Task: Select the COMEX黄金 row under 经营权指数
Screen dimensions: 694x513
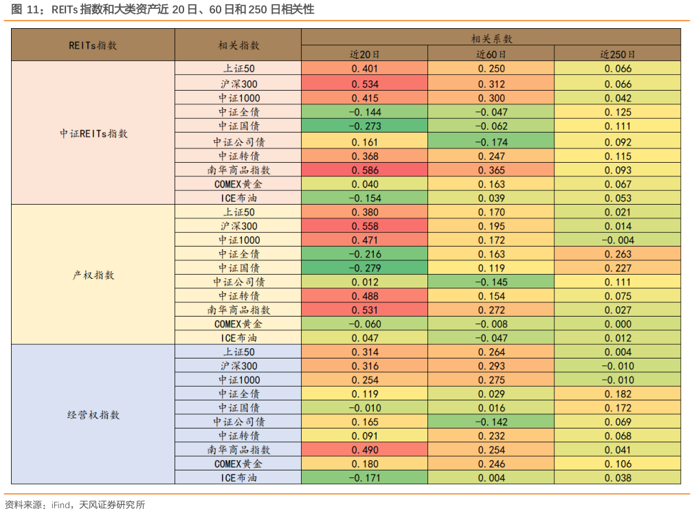Action: 238,464
